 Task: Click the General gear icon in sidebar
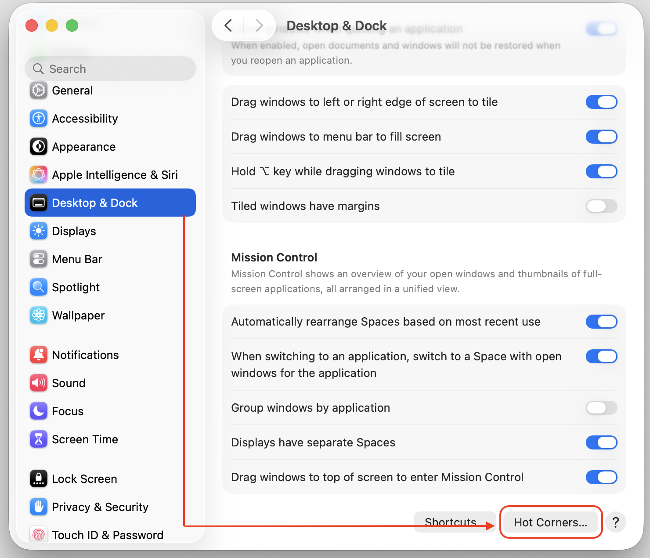(39, 91)
